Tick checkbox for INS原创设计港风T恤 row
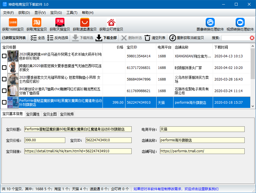 (4, 91)
